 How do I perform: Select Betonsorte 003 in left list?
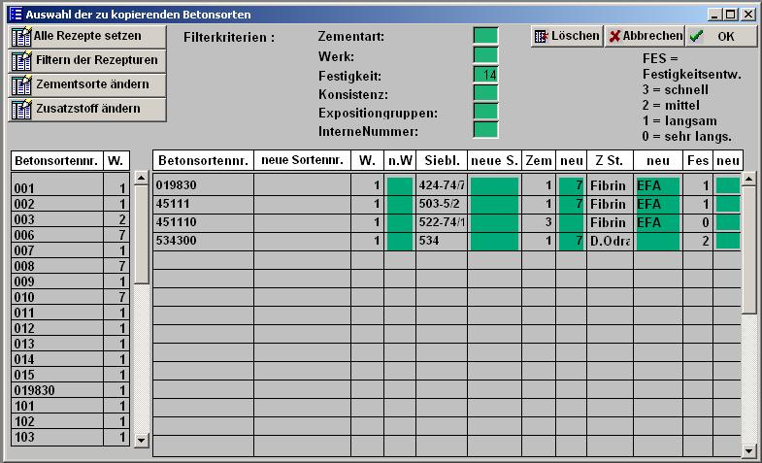tap(57, 219)
